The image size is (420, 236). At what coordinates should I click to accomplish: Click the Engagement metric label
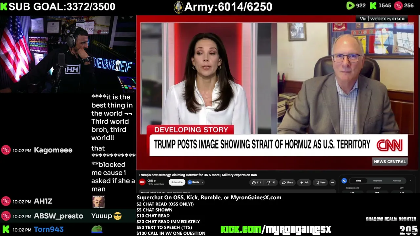(x=352, y=188)
